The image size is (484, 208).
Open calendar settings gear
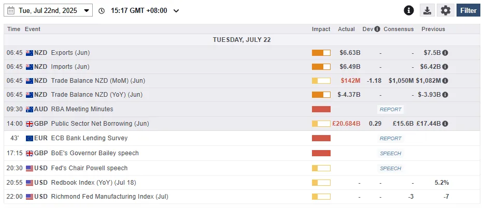click(x=446, y=10)
